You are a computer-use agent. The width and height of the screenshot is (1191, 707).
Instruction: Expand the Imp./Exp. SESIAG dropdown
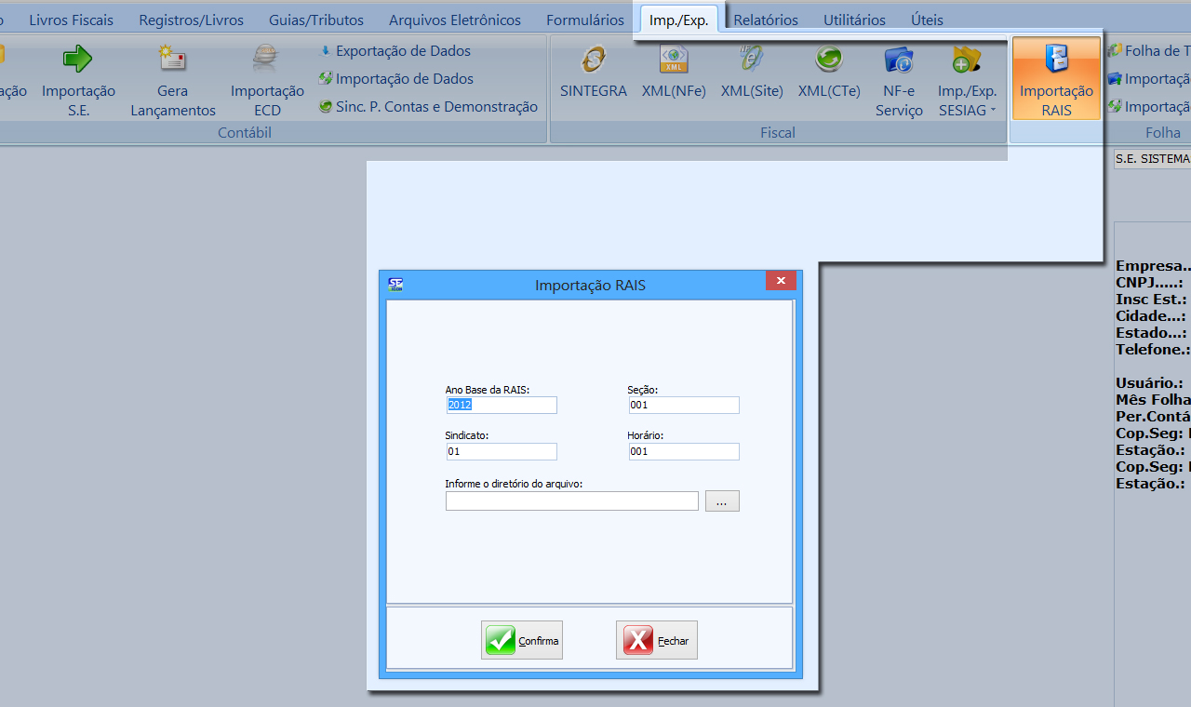[967, 100]
